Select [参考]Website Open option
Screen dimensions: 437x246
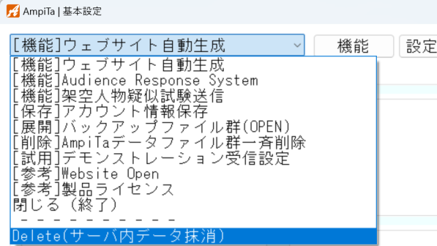(193, 174)
